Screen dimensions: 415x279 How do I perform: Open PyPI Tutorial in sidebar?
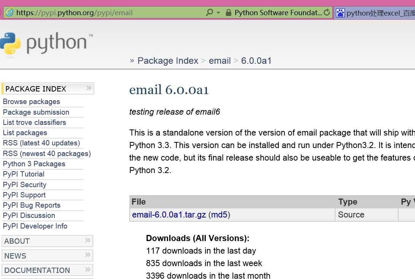pos(24,174)
